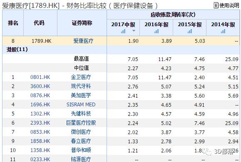This screenshot has width=241, height=162.
Task: Open 先健科技 security name link
Action: click(81, 114)
